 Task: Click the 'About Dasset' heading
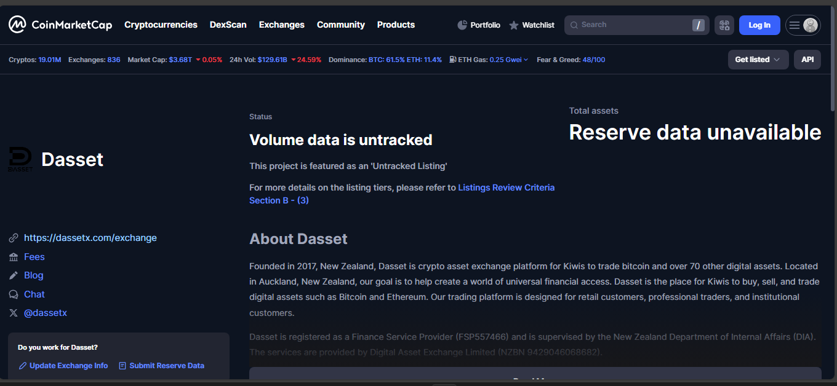tap(298, 239)
